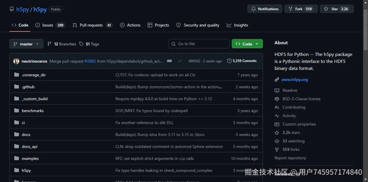Expand commit message ellipsis button
The width and height of the screenshot is (368, 182).
(x=169, y=61)
